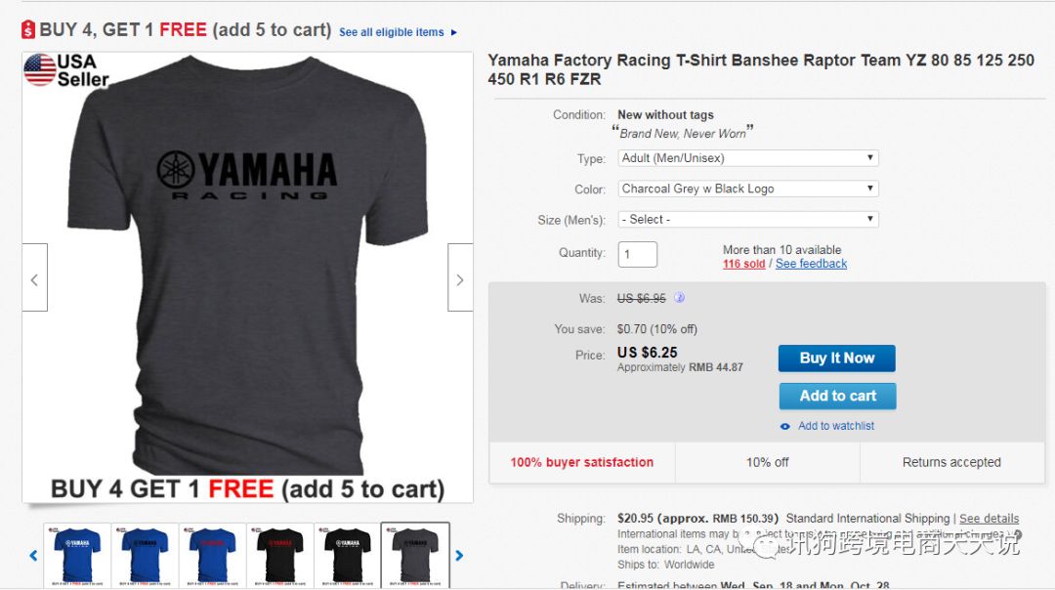Open the See feedback link
Image resolution: width=1055 pixels, height=590 pixels.
811,264
